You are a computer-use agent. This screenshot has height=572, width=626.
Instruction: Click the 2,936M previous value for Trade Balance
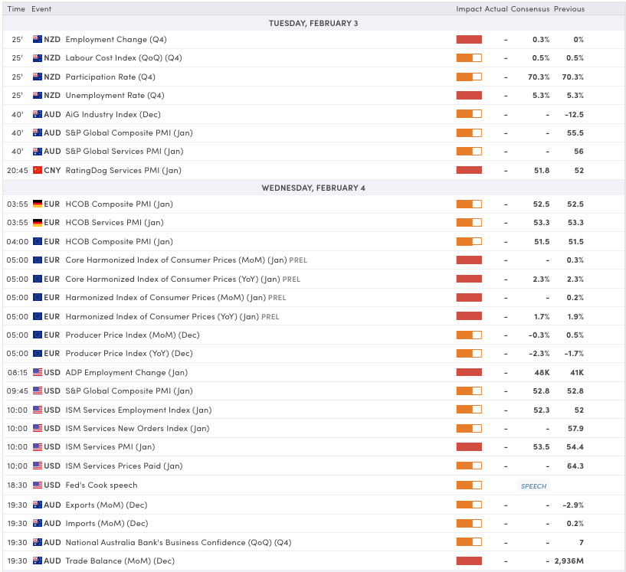click(x=569, y=561)
